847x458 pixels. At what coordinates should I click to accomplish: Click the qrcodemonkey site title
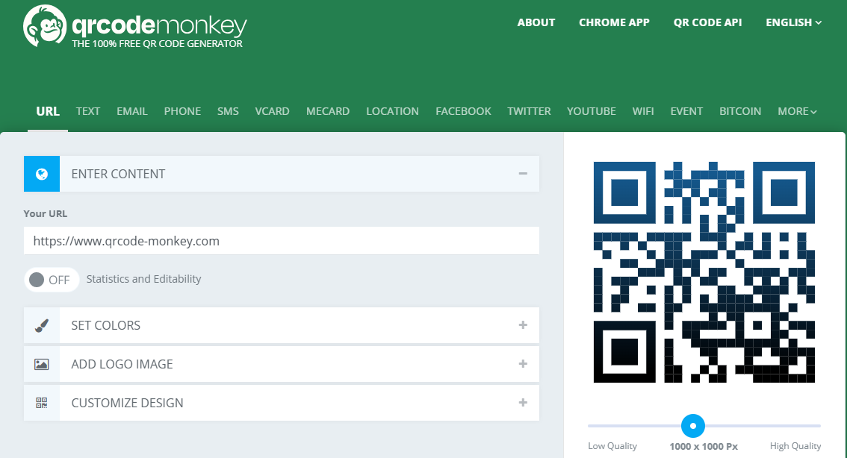pyautogui.click(x=159, y=25)
